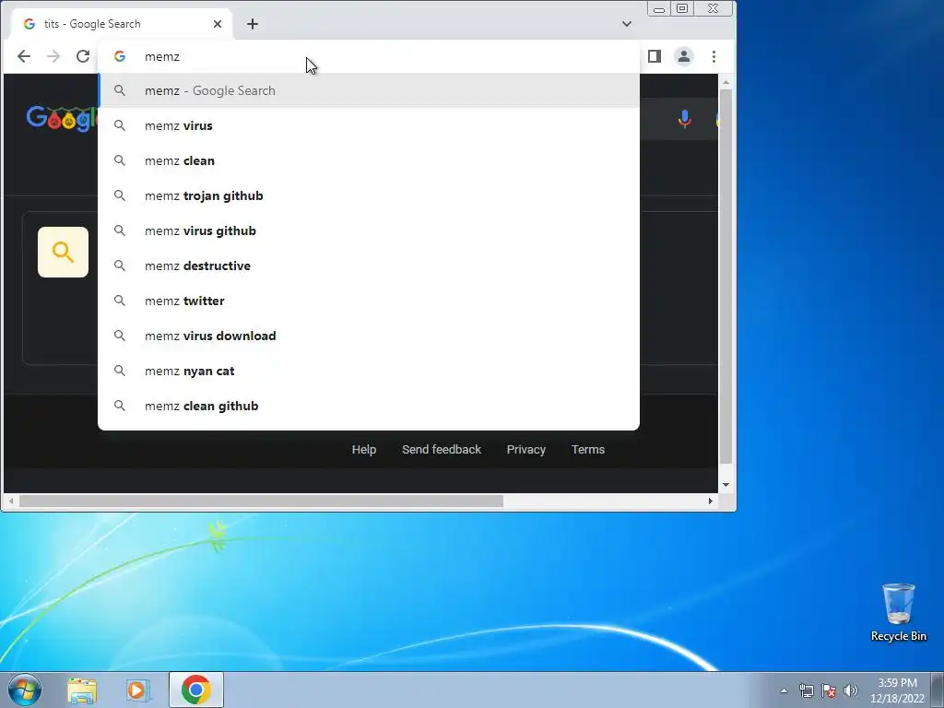Click the horizontal scrollbar thumb
Image resolution: width=944 pixels, height=708 pixels.
point(261,501)
